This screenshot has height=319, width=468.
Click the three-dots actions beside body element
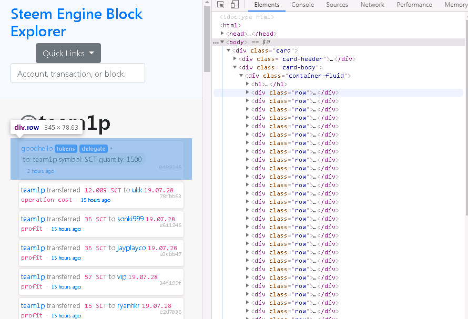point(216,43)
